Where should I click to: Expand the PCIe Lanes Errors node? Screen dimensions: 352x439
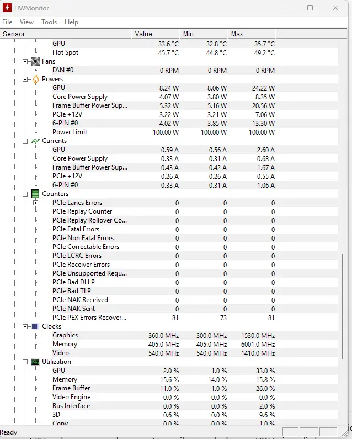[35, 203]
